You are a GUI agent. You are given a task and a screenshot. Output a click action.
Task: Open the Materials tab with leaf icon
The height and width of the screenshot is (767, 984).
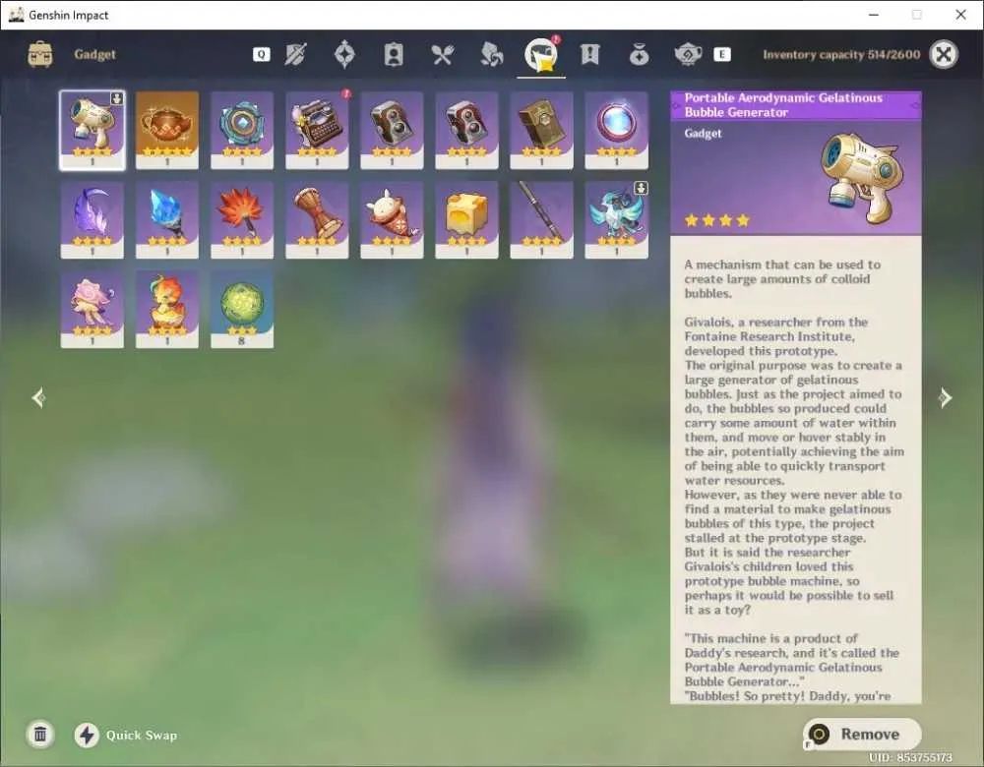[491, 54]
